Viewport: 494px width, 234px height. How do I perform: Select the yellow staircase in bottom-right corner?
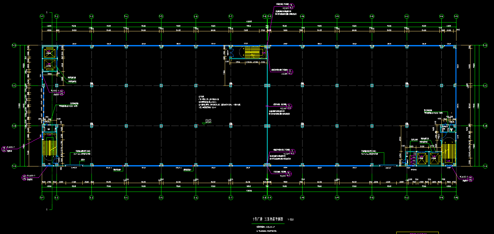(448, 152)
